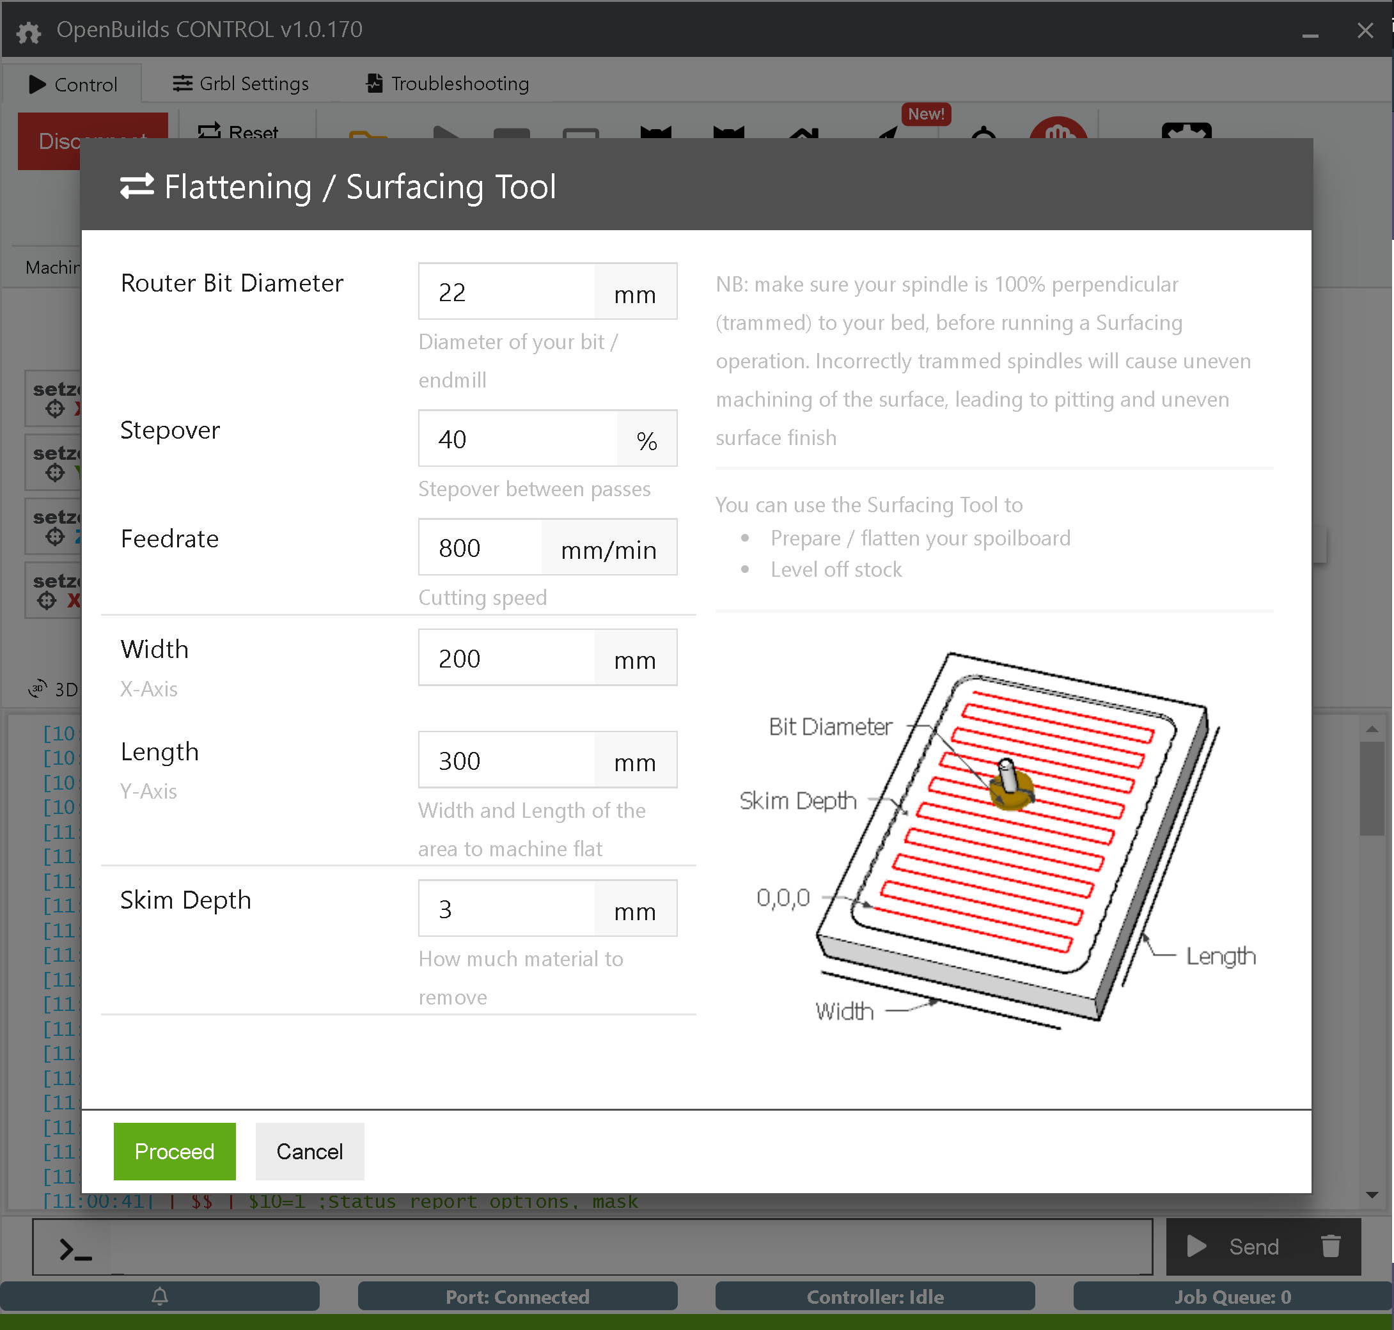Screen dimensions: 1394x1330
Task: Click the Port: Connected status indicator
Action: point(517,1297)
